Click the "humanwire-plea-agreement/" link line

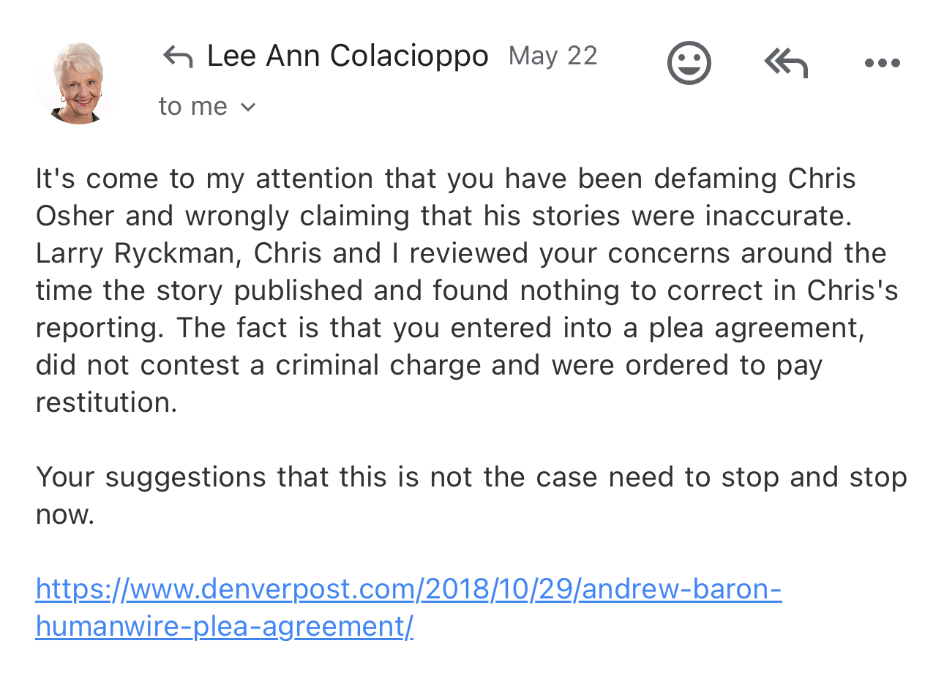click(x=225, y=626)
